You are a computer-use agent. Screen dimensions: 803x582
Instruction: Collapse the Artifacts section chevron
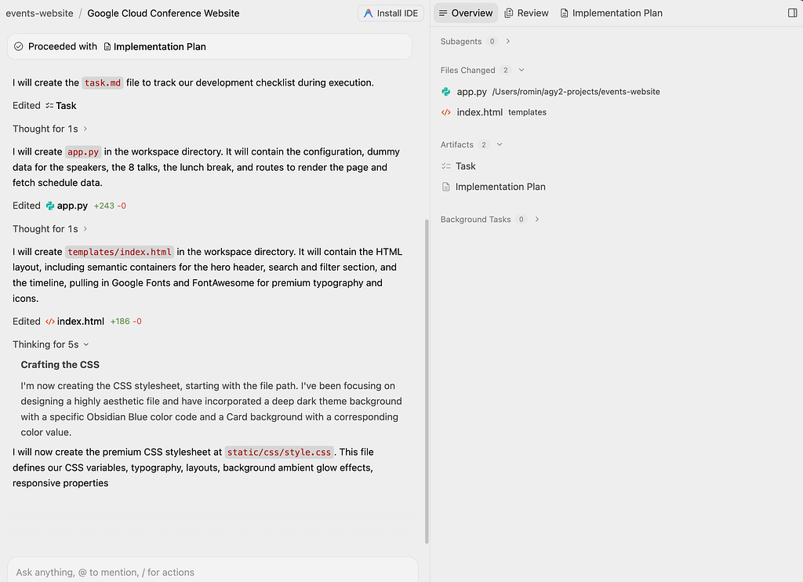point(500,144)
